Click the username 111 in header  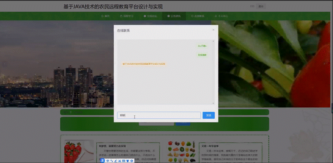pyautogui.click(x=252, y=6)
